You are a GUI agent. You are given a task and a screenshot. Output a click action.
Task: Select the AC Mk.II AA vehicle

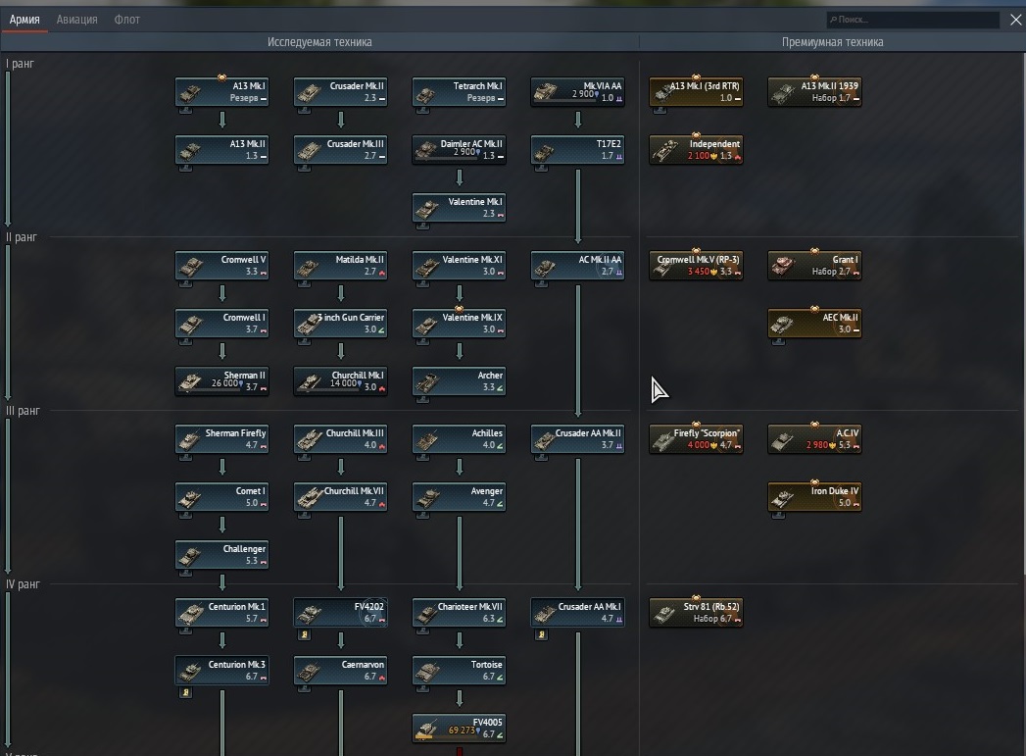tap(577, 266)
